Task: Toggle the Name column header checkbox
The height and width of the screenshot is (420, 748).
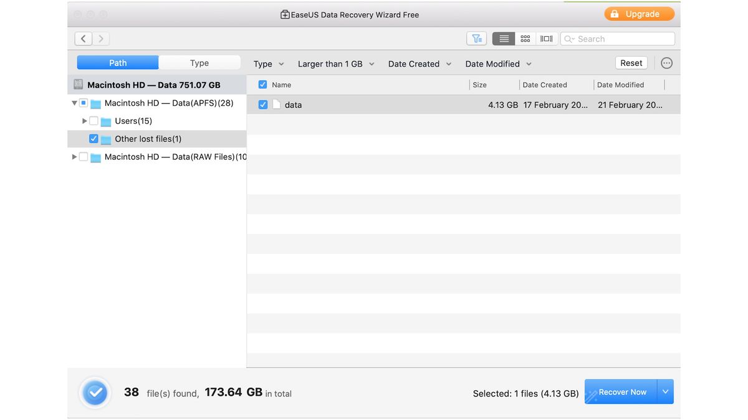Action: pos(262,84)
